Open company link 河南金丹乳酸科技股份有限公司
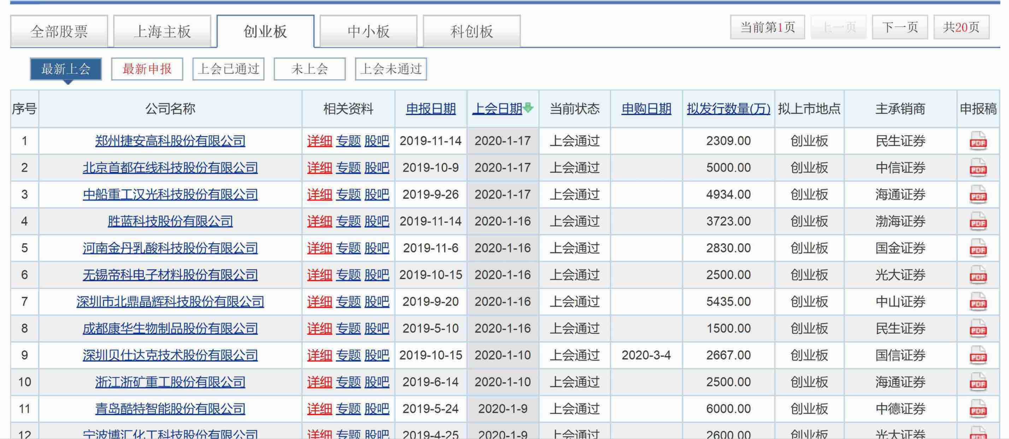Image resolution: width=1009 pixels, height=439 pixels. (x=170, y=248)
